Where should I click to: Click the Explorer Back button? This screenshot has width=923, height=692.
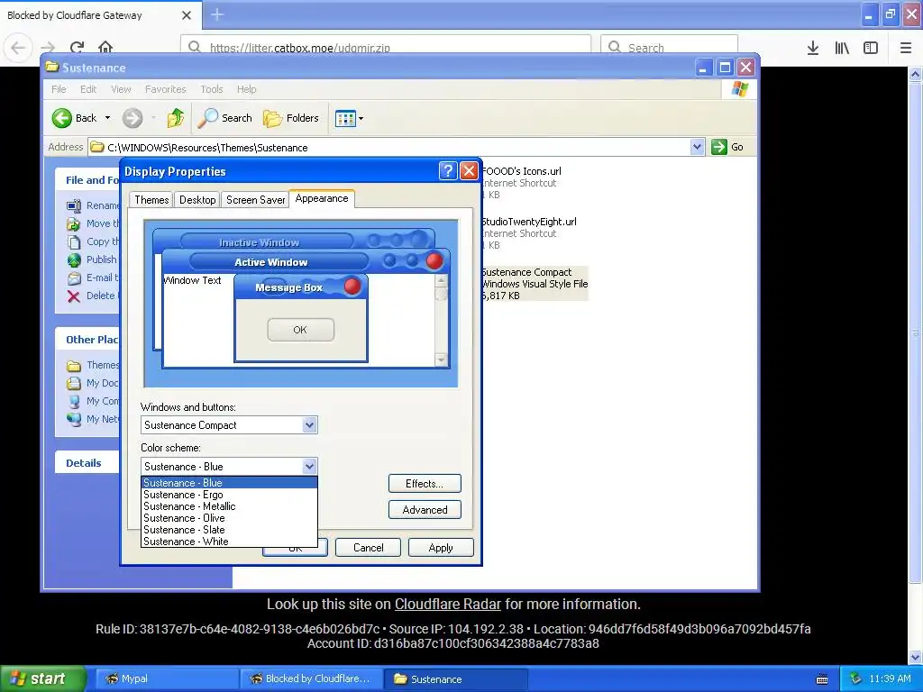click(74, 118)
